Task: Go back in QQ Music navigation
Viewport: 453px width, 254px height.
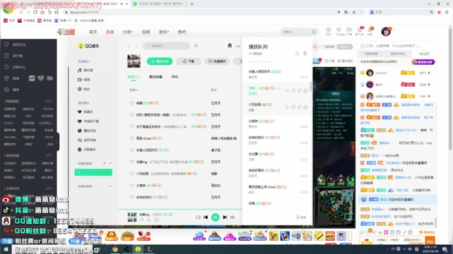Action: coord(128,46)
